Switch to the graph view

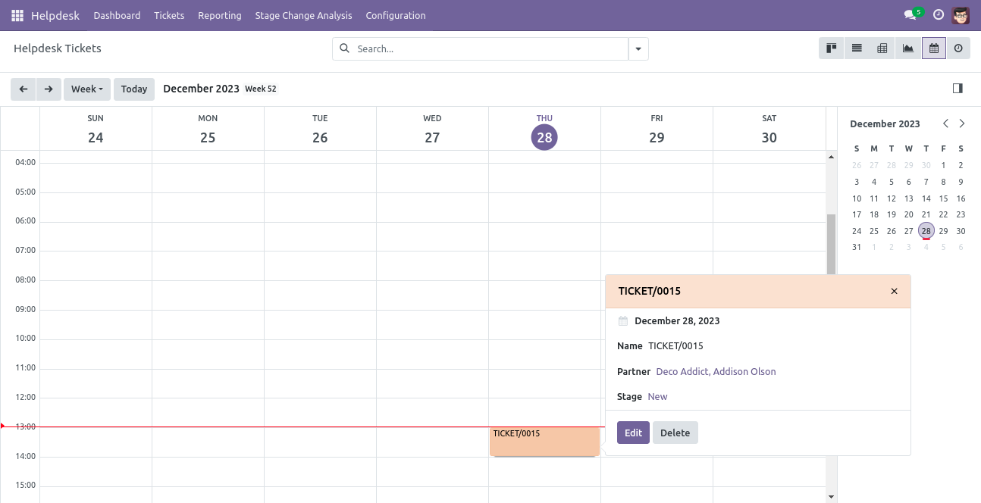[908, 48]
